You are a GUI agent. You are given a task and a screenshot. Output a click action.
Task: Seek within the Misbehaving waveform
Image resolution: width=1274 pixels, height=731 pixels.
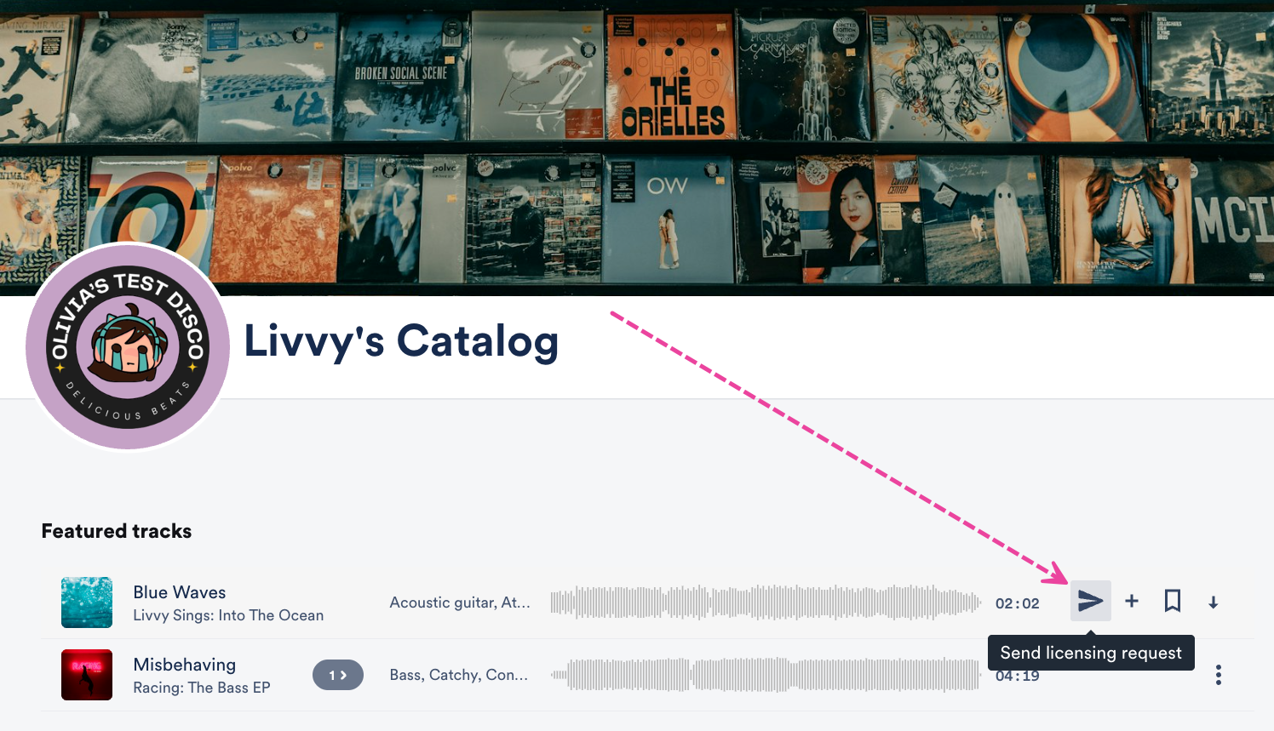click(x=766, y=675)
